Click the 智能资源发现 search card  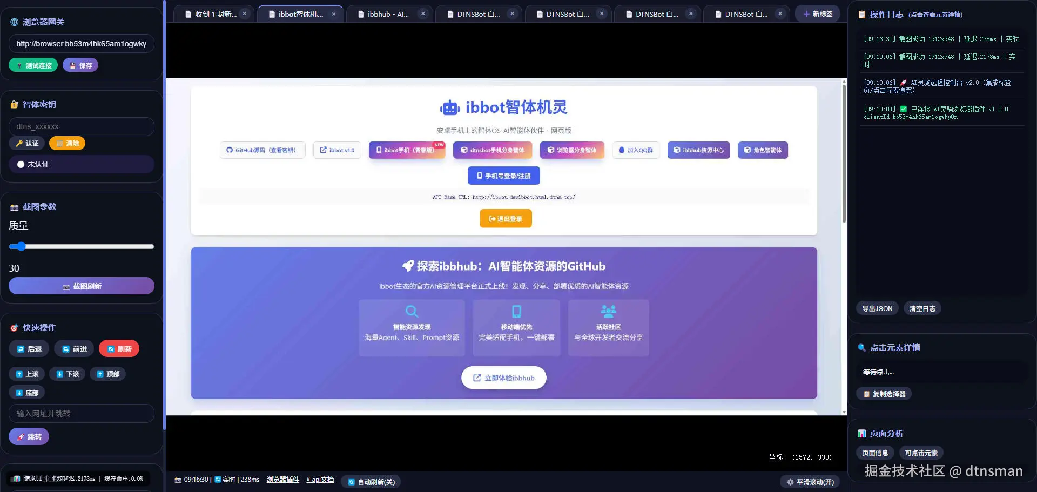pos(412,328)
